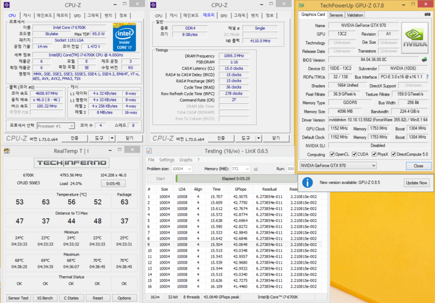Image resolution: width=435 pixels, height=303 pixels.
Task: Open the NVIDIA GeForce GTX 970 GPU selector
Action: pyautogui.click(x=338, y=166)
